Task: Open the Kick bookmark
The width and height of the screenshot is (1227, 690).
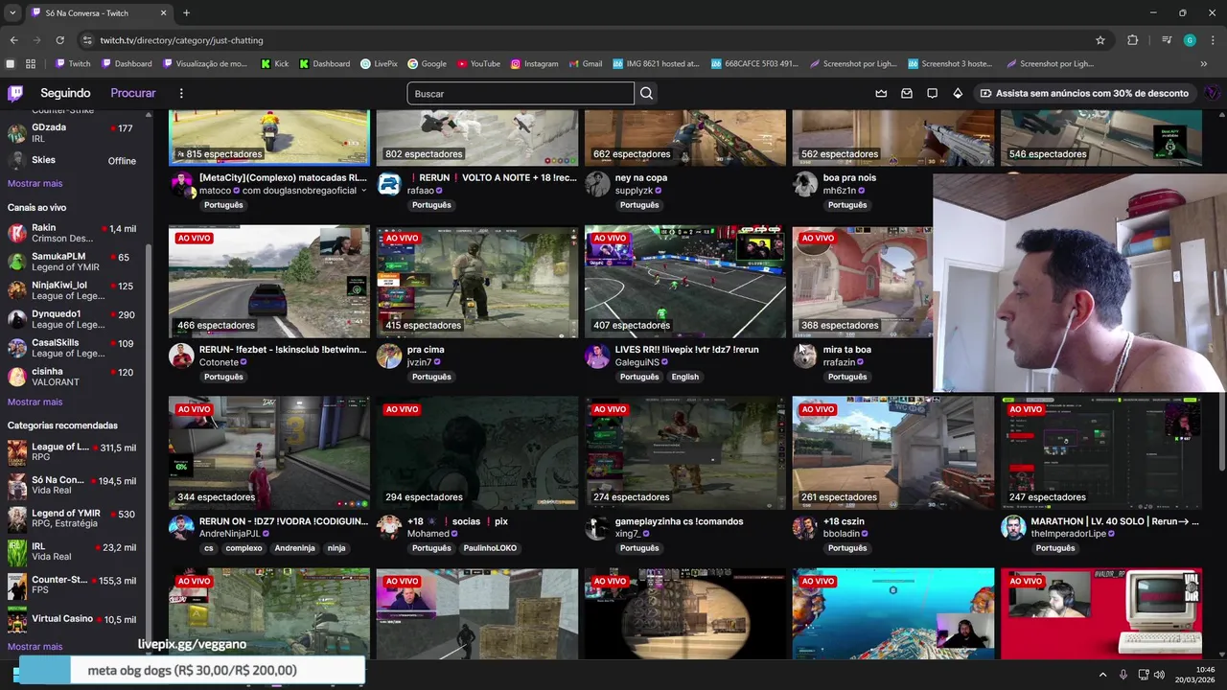Action: [274, 64]
